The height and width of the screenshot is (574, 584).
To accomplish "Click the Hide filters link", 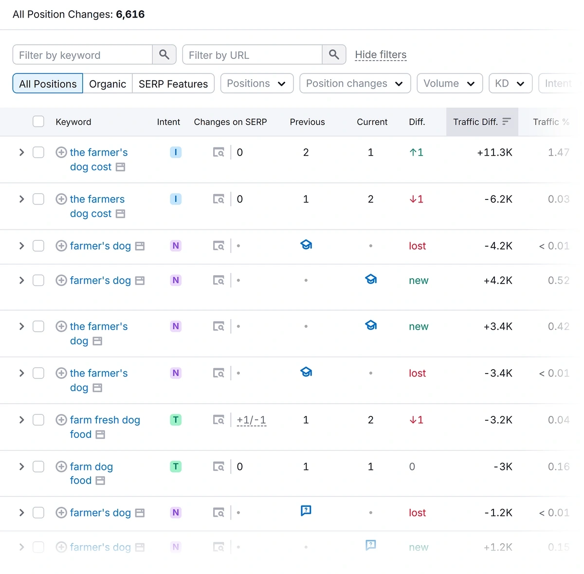I will [x=381, y=54].
